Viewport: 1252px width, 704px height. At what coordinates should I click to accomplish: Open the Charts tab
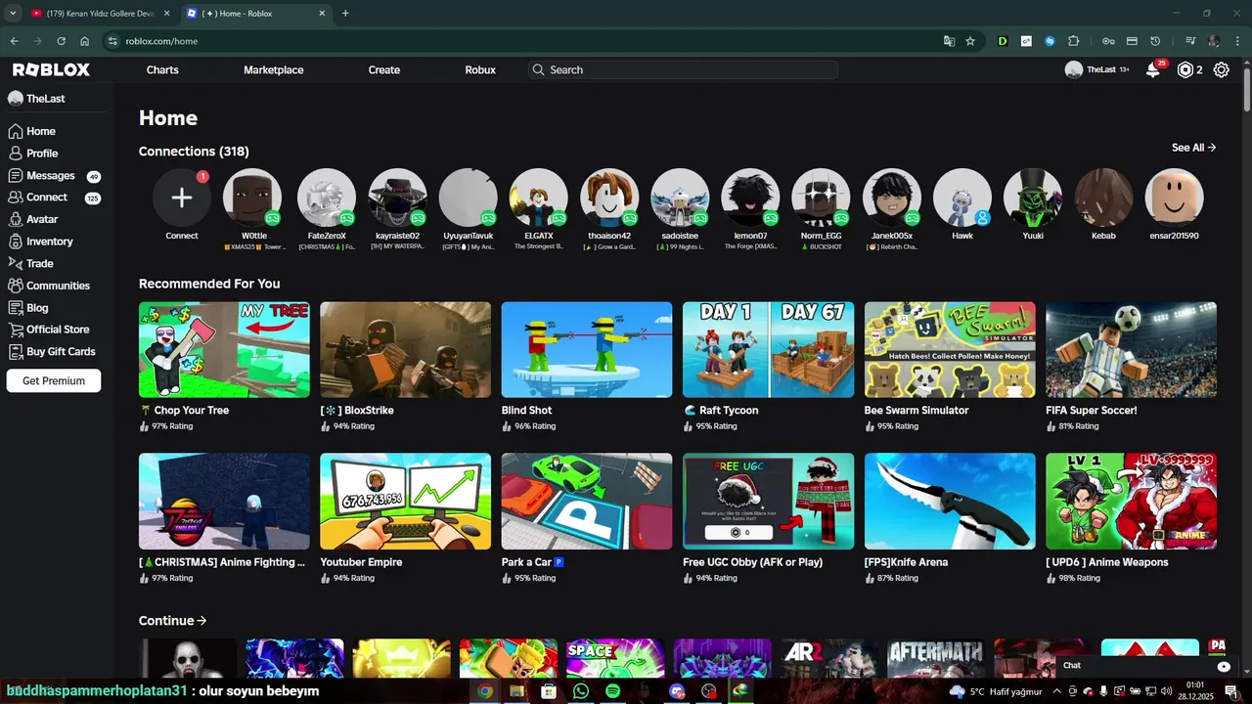click(162, 69)
